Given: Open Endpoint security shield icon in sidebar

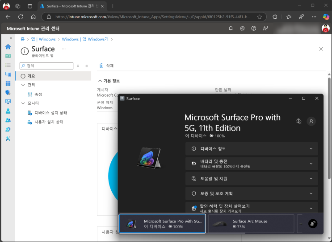Looking at the screenshot, I should 8,93.
